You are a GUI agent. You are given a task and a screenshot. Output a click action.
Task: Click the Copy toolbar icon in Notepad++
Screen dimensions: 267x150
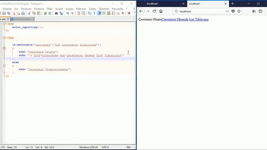[x=34, y=13]
